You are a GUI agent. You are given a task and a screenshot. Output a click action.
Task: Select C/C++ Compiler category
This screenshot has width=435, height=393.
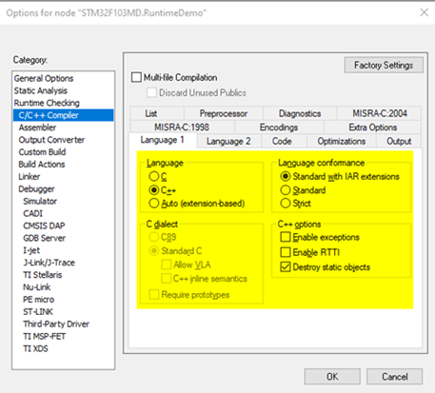point(63,115)
